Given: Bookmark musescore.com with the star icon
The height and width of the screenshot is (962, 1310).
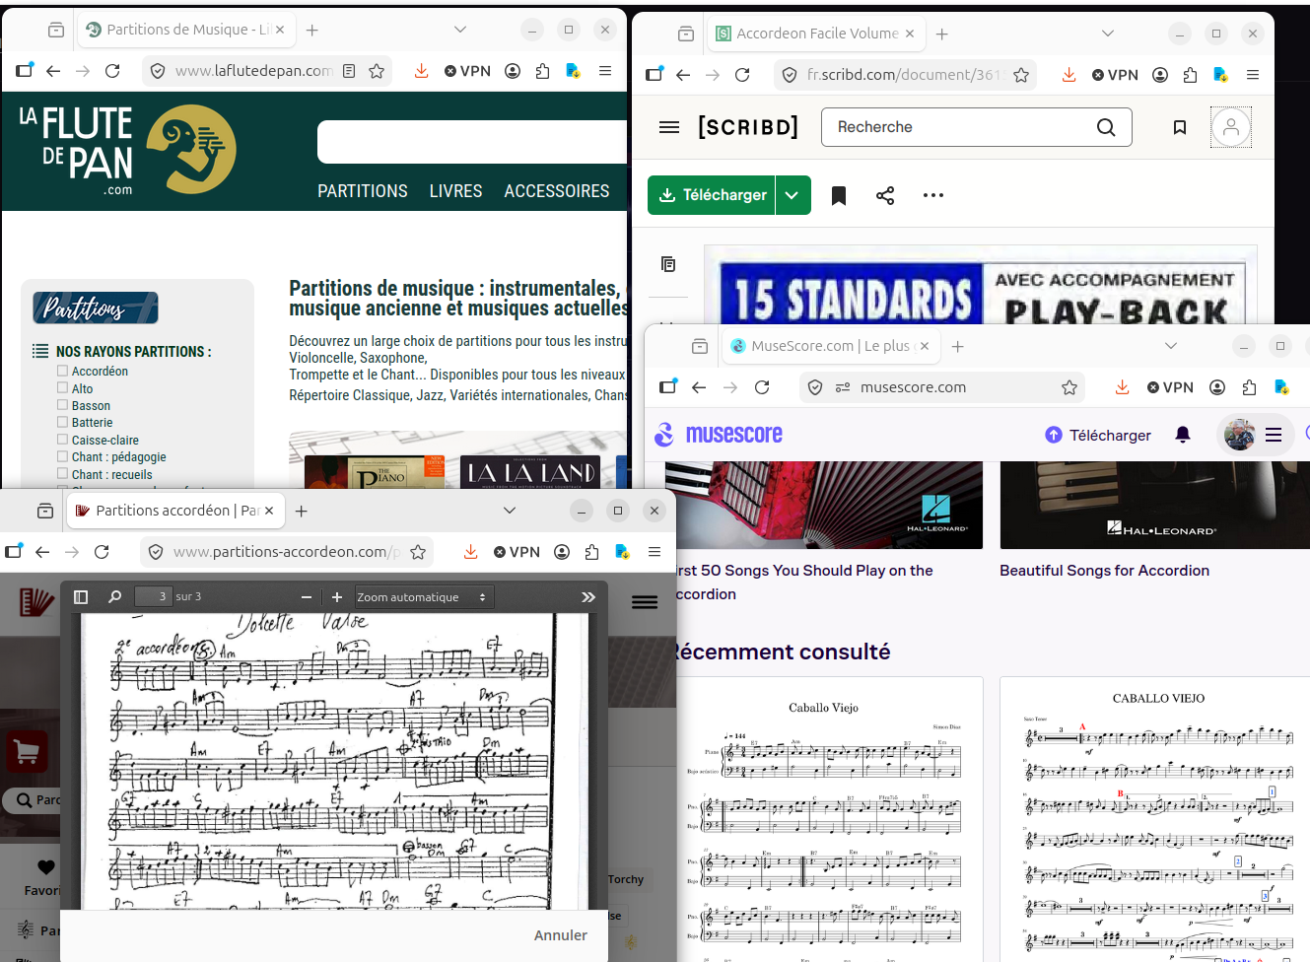Looking at the screenshot, I should [x=1069, y=387].
